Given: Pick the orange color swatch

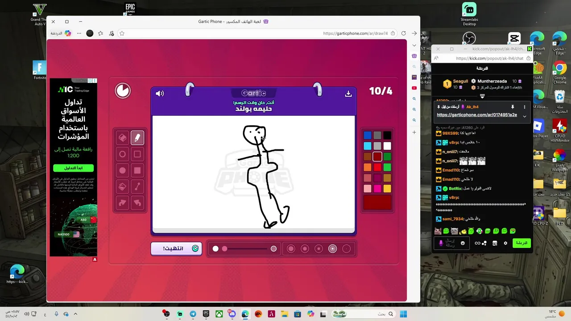Looking at the screenshot, I should click(367, 167).
